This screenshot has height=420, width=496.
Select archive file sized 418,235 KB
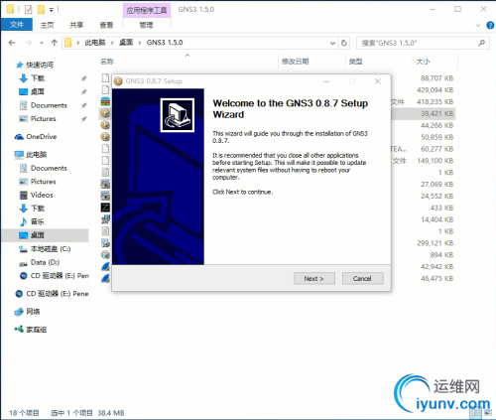[278, 101]
